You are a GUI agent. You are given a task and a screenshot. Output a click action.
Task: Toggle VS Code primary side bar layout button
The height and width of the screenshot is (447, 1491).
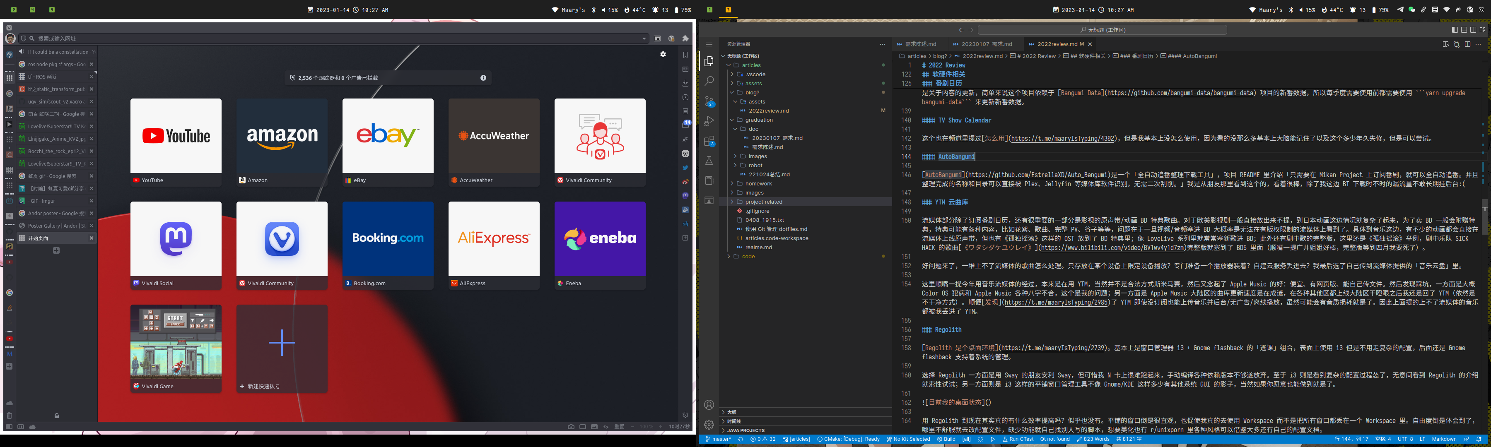pos(1455,30)
